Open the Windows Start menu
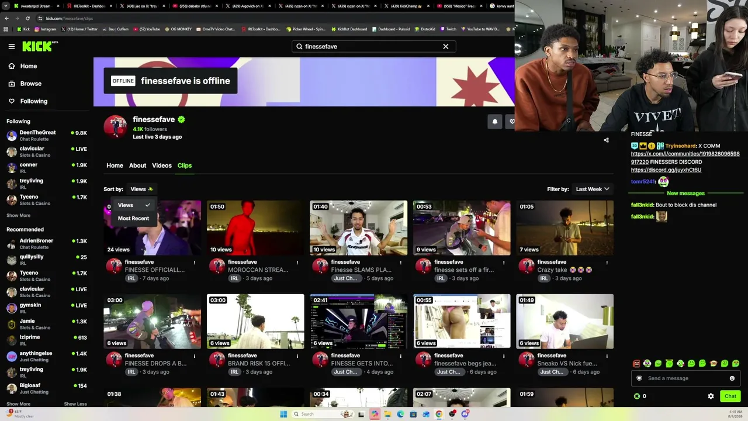748x421 pixels. tap(283, 414)
